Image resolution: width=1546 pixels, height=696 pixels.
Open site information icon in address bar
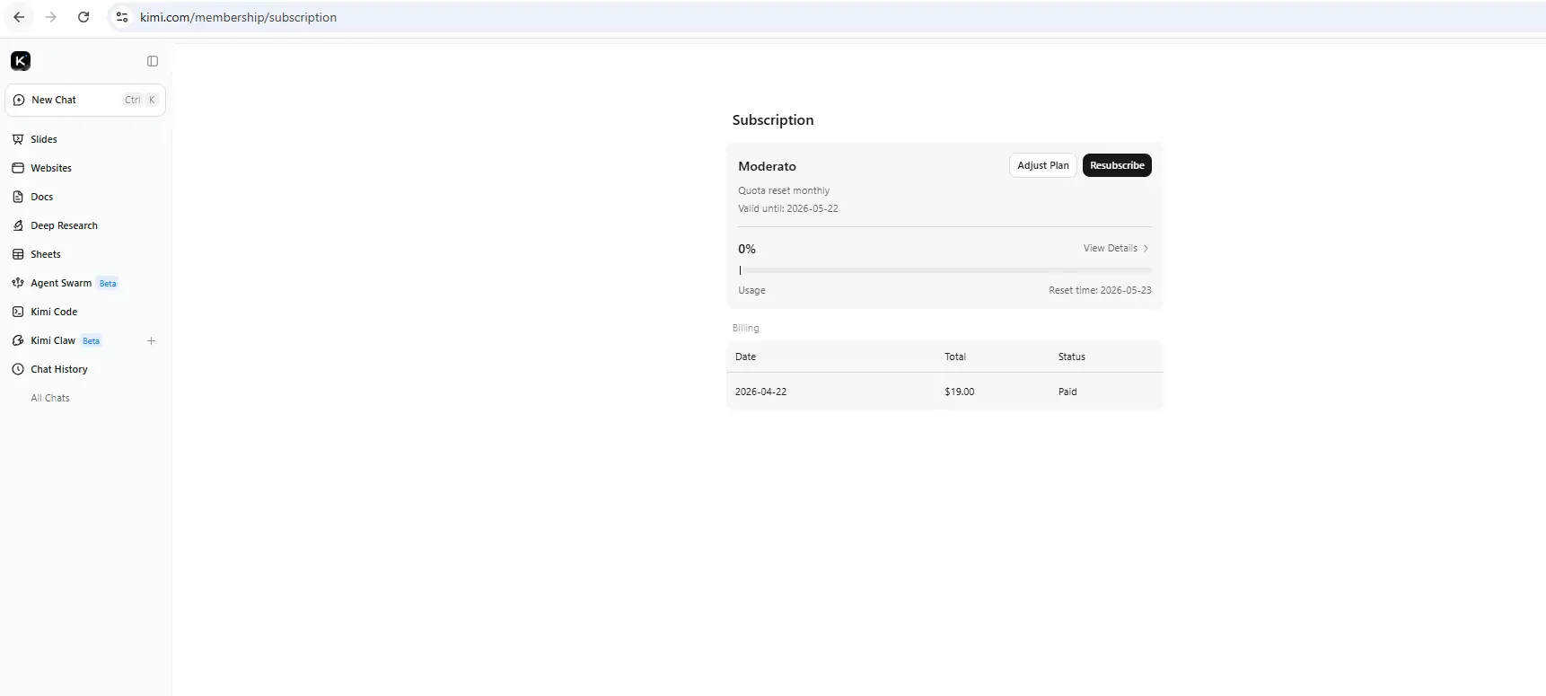click(x=122, y=17)
